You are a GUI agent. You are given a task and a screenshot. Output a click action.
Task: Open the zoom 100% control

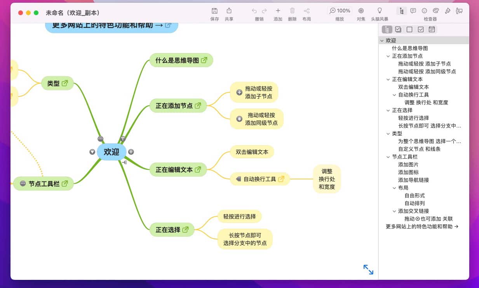tap(340, 11)
